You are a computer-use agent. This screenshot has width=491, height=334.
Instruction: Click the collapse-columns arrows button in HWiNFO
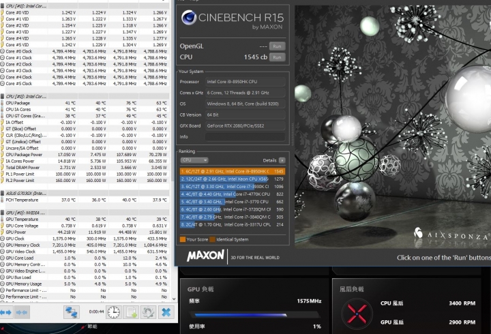22,312
